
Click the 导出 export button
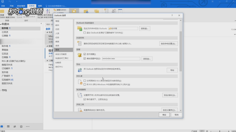(x=172, y=70)
